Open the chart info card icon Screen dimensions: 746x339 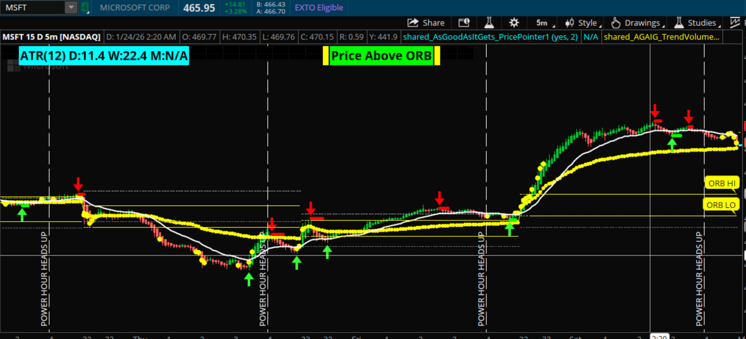(464, 23)
